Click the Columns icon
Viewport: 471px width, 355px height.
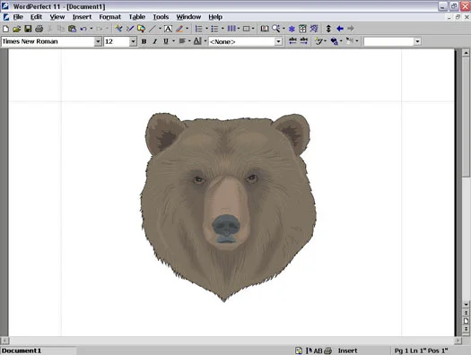pos(231,29)
